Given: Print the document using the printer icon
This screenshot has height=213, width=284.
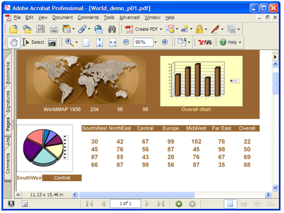Looking at the screenshot, I should click(x=54, y=29).
